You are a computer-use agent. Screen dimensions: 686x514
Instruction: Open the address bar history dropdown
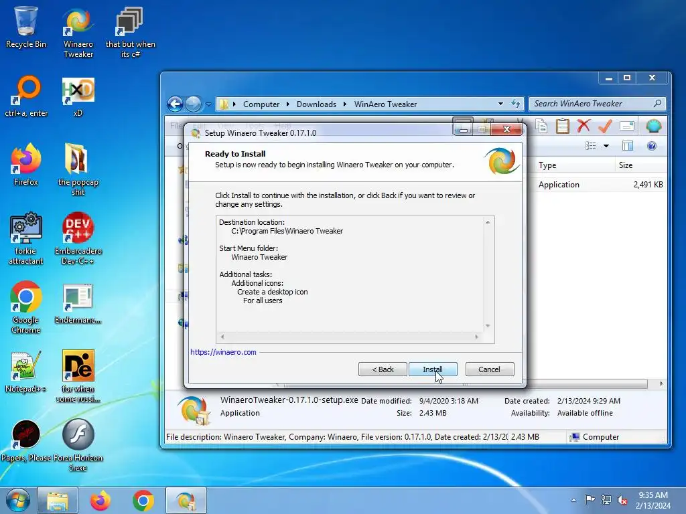500,104
